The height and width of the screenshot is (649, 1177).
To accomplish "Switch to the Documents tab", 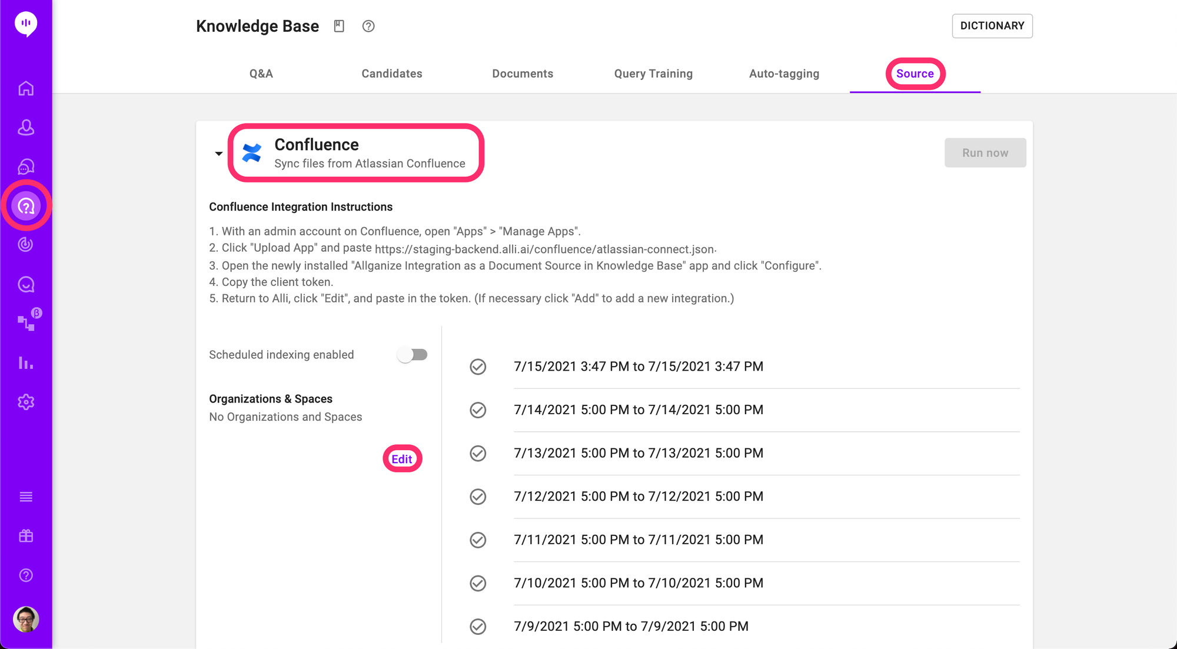I will [x=523, y=74].
